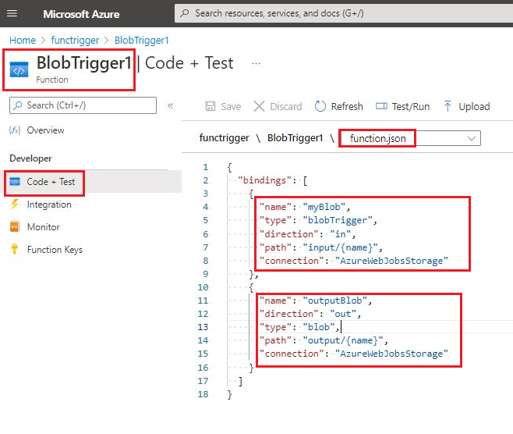Click the Integration lightning icon

pyautogui.click(x=15, y=204)
